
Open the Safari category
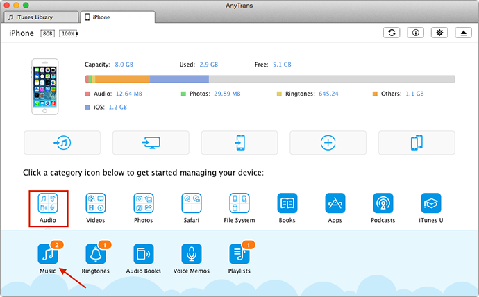(x=192, y=208)
